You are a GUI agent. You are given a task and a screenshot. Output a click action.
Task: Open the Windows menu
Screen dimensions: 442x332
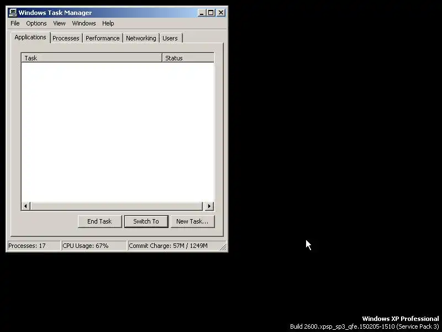click(84, 23)
